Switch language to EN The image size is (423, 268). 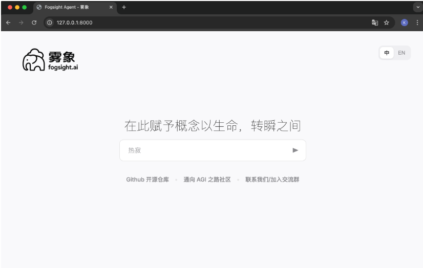click(401, 53)
